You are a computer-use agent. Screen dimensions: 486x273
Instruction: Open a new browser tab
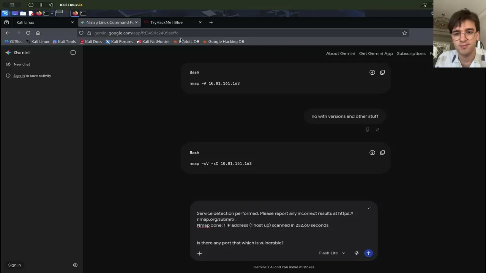coord(211,22)
